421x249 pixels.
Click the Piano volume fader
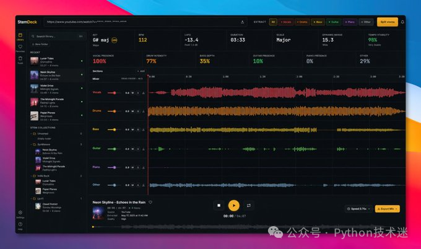115,167
